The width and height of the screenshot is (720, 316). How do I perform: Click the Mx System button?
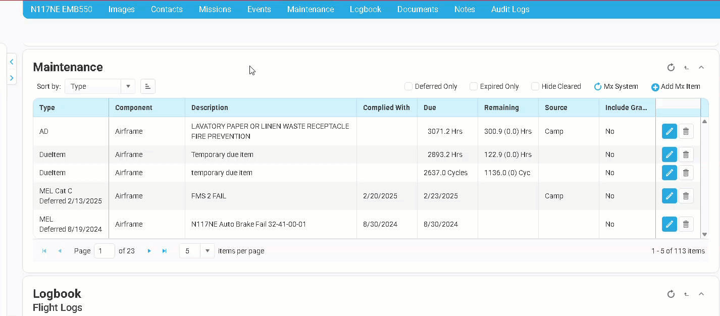click(x=616, y=86)
